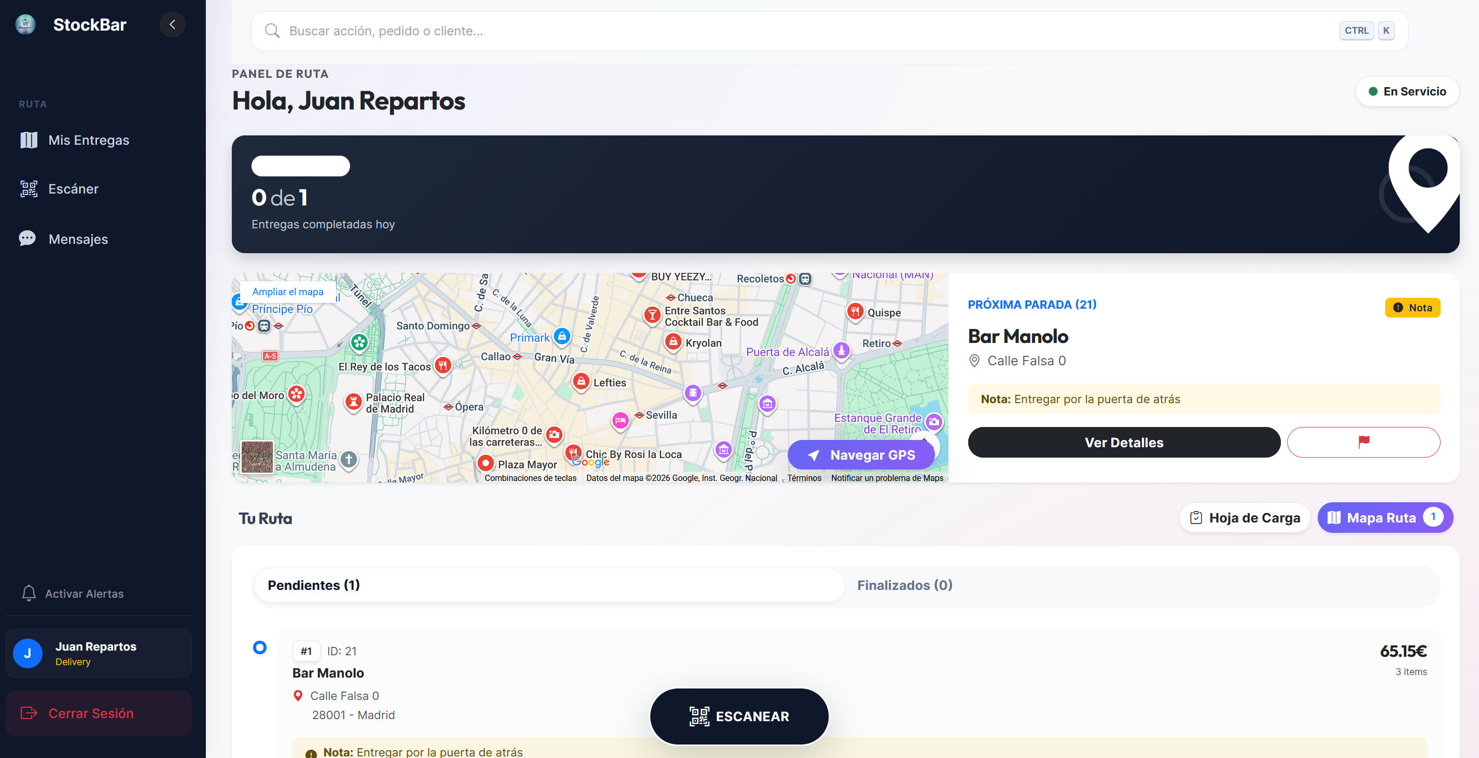This screenshot has width=1479, height=758.
Task: Toggle the En Servicio status indicator
Action: (1407, 91)
